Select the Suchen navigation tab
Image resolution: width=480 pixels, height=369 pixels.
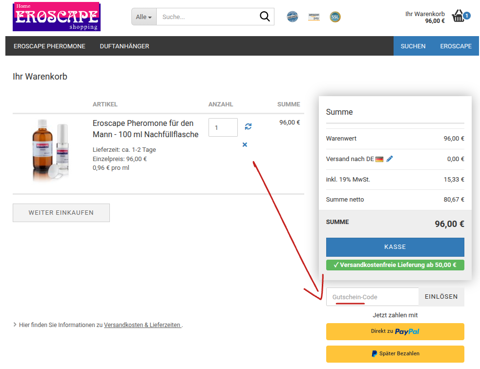pos(413,46)
